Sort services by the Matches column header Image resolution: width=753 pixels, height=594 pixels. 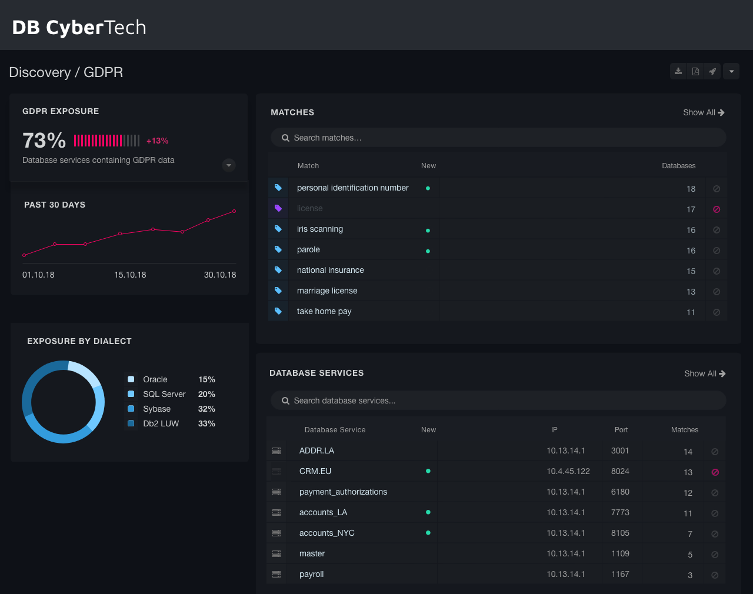(x=684, y=430)
